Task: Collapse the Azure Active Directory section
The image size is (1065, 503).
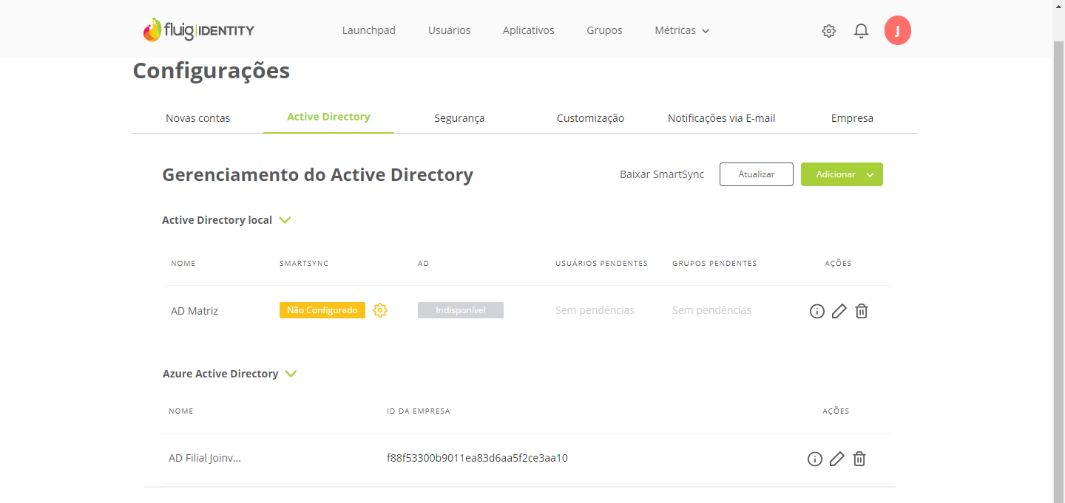Action: coord(291,374)
